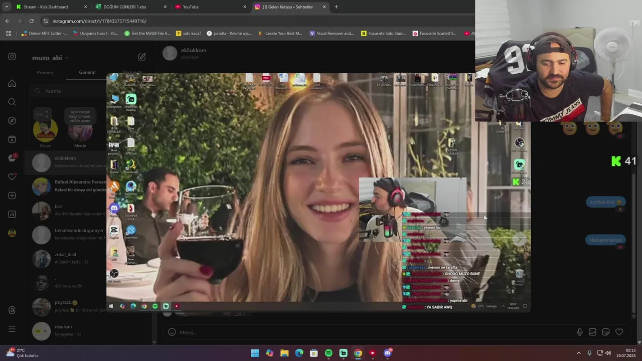Open the taskbar weather widget
The image size is (642, 361).
pos(22,353)
